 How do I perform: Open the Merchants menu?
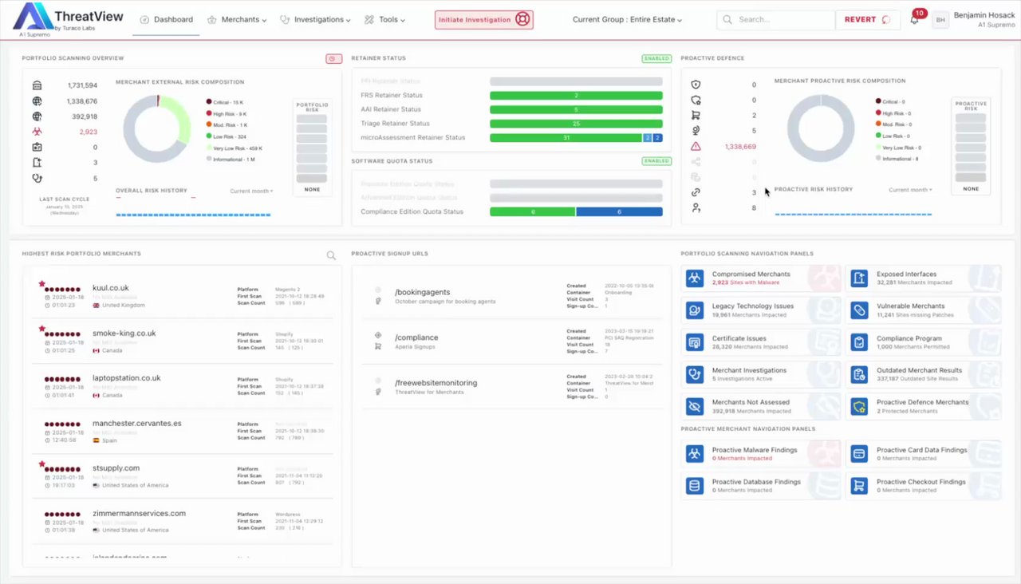click(x=237, y=20)
